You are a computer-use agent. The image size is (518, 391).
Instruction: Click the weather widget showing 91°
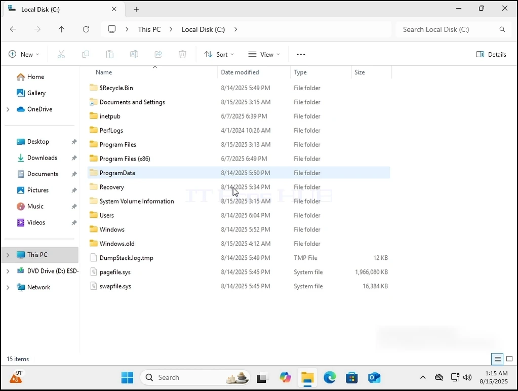coord(16,377)
